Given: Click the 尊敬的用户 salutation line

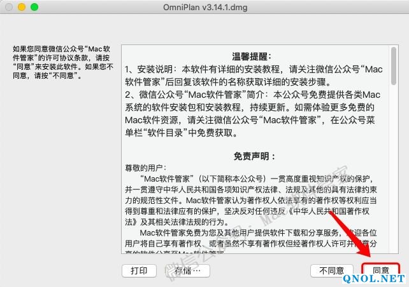Looking at the screenshot, I should (x=145, y=168).
